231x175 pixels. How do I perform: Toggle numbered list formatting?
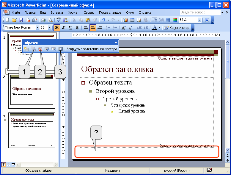click(108, 28)
